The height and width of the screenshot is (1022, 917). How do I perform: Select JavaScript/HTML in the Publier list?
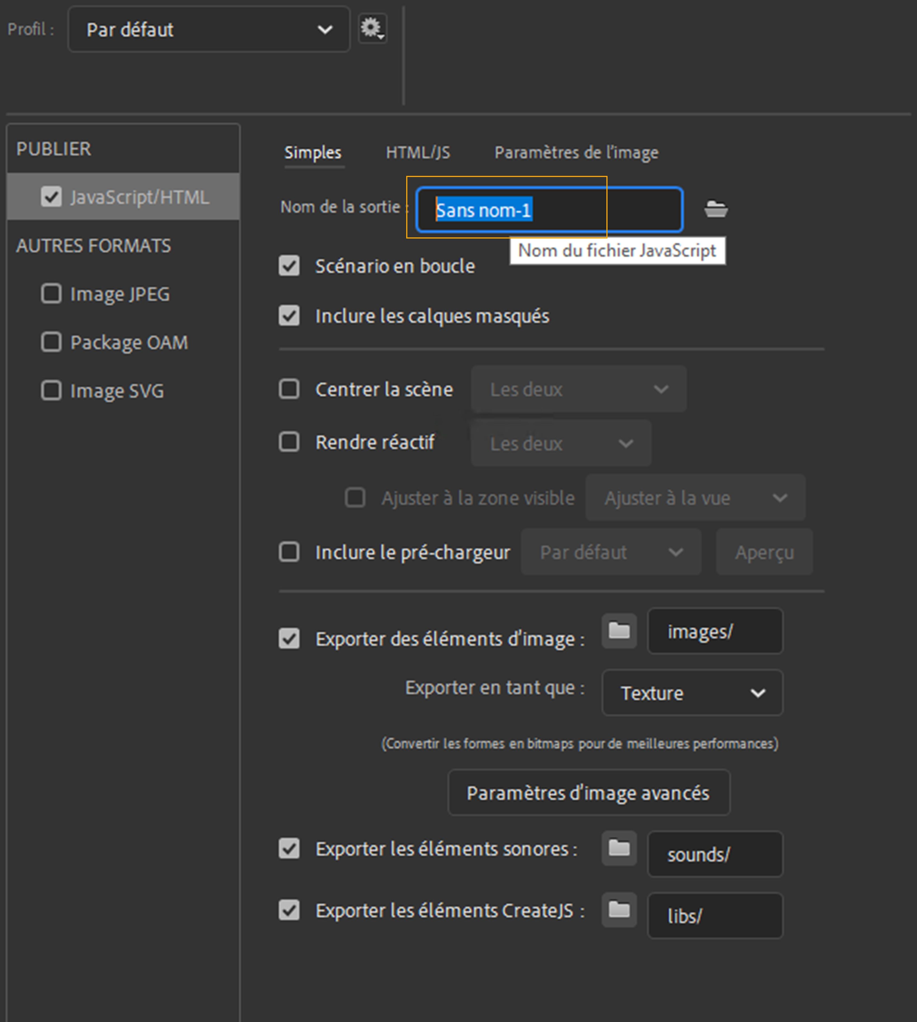pos(139,197)
